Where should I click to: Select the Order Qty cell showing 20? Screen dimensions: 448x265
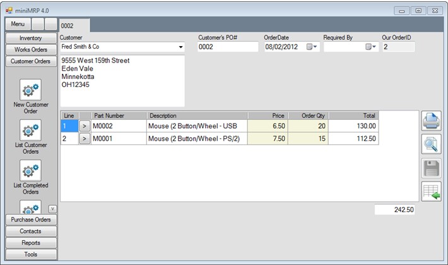click(x=308, y=126)
